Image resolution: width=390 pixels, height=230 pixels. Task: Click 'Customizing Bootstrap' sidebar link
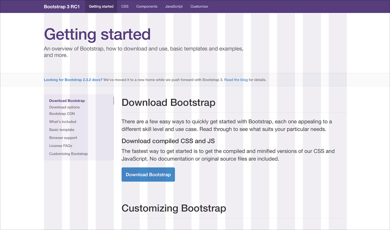tap(68, 154)
